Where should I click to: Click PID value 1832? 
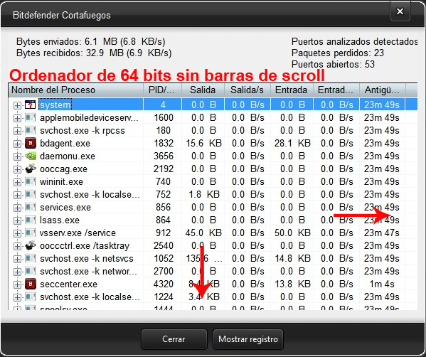click(164, 143)
